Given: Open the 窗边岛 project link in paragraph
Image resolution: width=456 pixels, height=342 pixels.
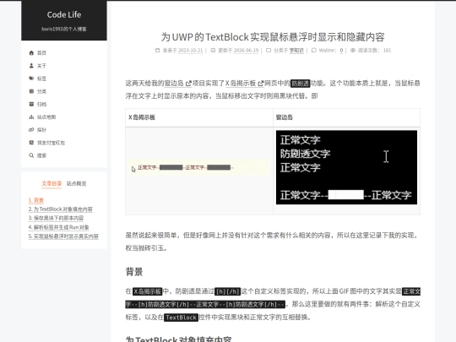Looking at the screenshot, I should point(178,84).
